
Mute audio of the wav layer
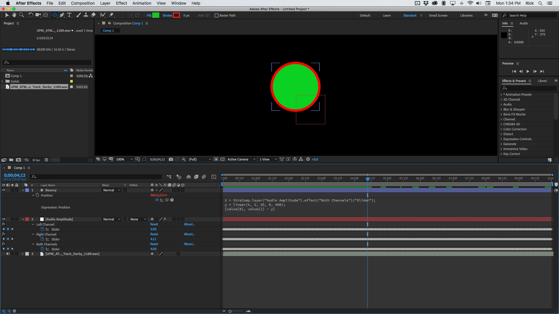[8, 254]
